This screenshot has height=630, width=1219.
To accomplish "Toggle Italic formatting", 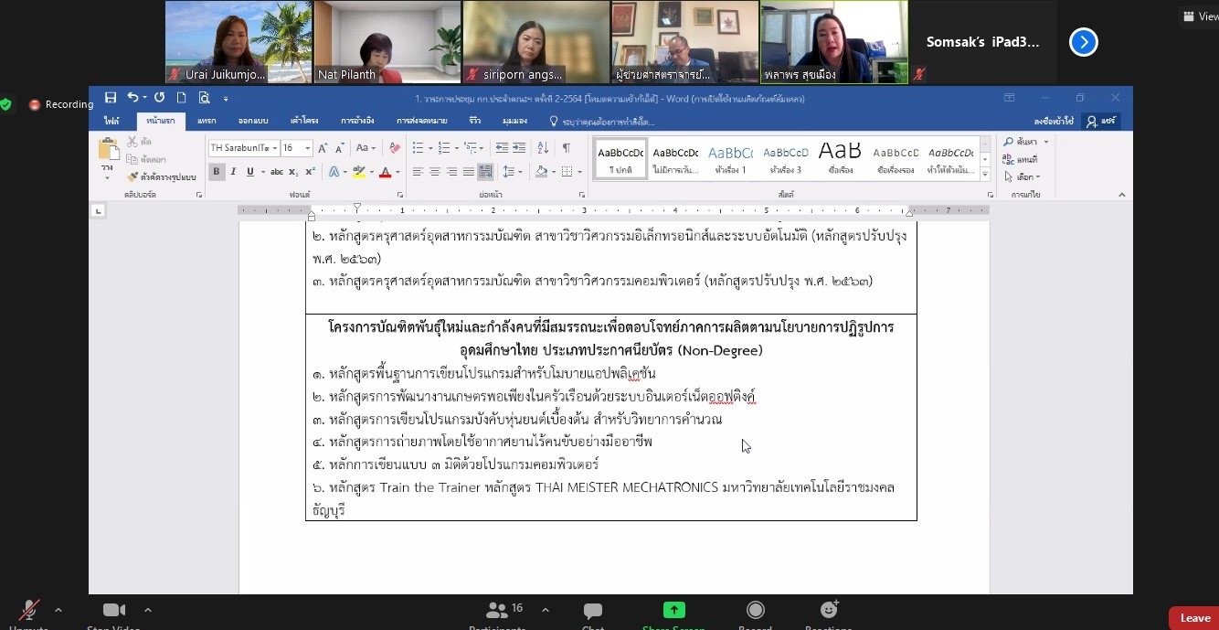I will tap(233, 172).
